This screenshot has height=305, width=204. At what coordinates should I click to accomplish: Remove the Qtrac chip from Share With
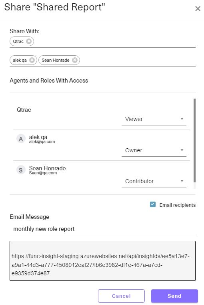(29, 41)
